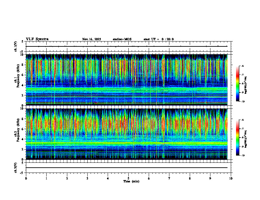Click the "4" kHz tick on ch.1 frequency axis

[x=23, y=85]
